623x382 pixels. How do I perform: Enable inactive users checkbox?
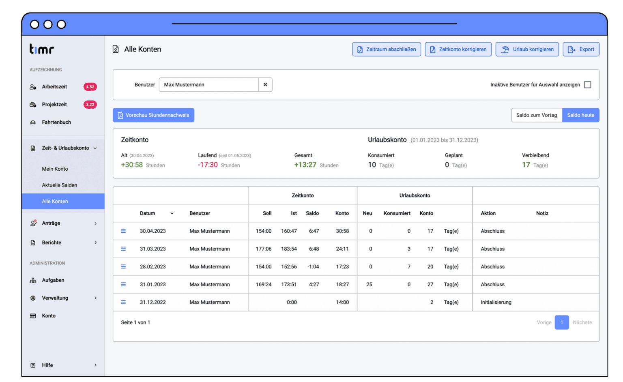click(x=587, y=85)
